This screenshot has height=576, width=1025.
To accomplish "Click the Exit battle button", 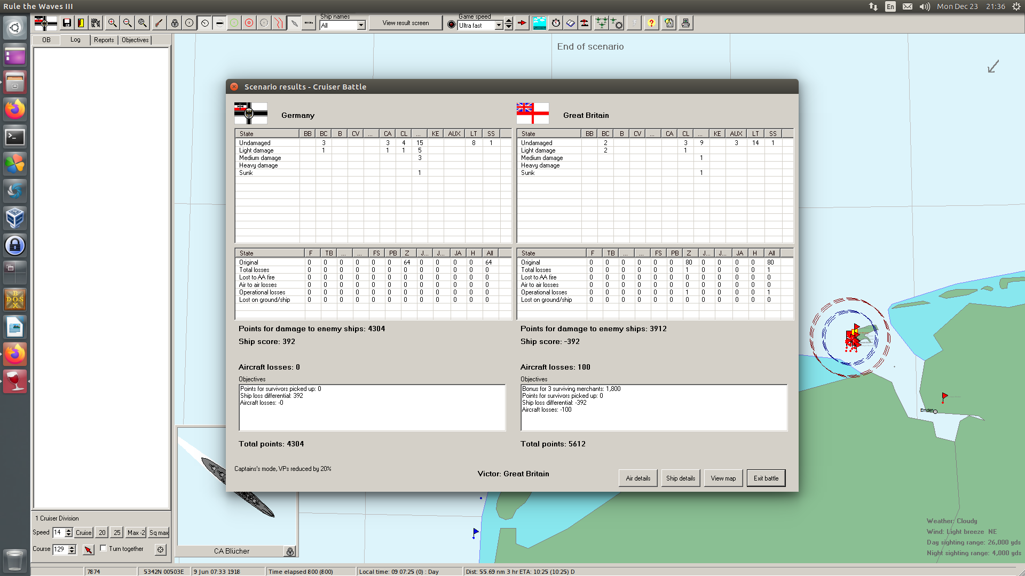I will coord(766,478).
